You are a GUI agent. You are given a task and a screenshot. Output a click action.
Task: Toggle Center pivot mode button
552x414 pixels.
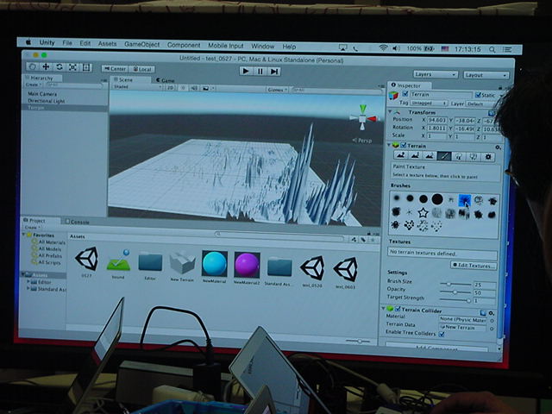115,69
